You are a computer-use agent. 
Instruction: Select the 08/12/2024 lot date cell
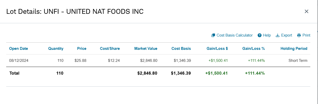click(19, 61)
